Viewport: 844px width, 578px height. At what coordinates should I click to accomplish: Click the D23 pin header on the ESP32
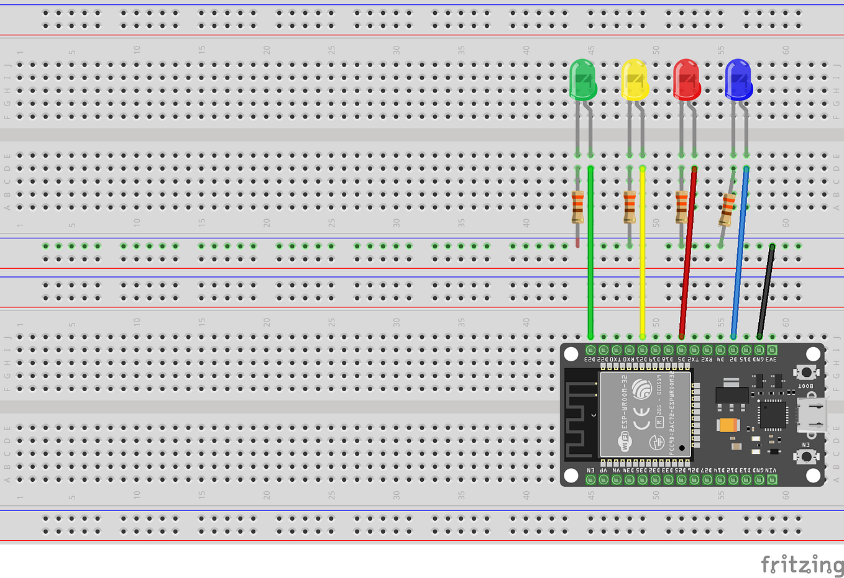tap(590, 350)
